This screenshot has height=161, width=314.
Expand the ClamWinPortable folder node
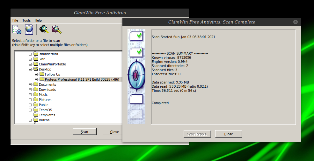coord(30,64)
